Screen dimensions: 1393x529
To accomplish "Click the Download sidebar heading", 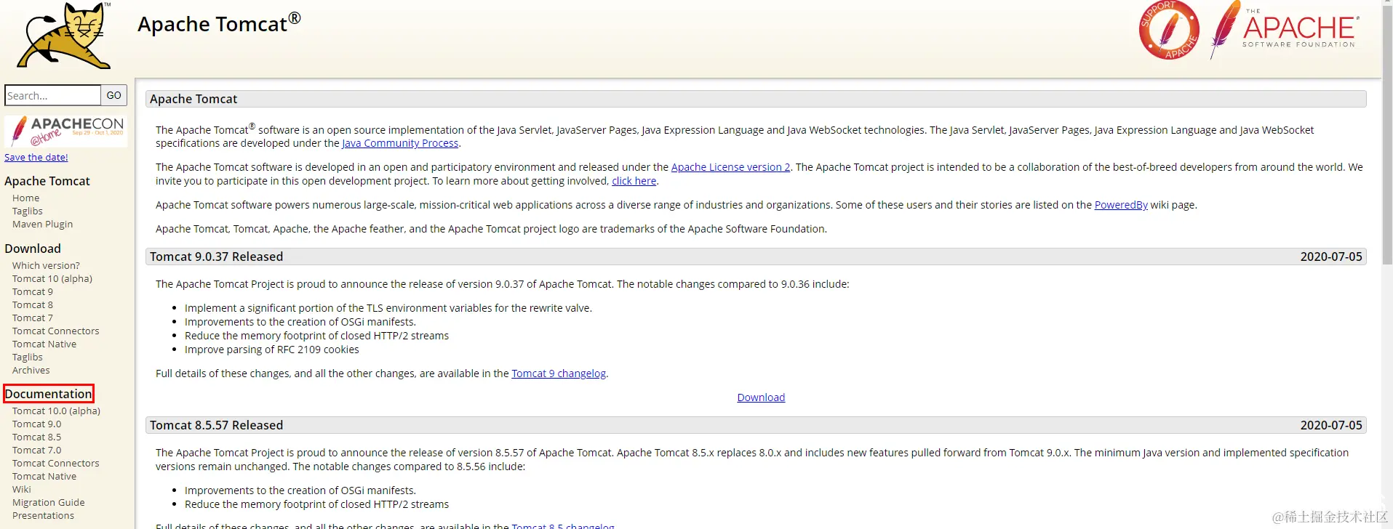I will (33, 249).
